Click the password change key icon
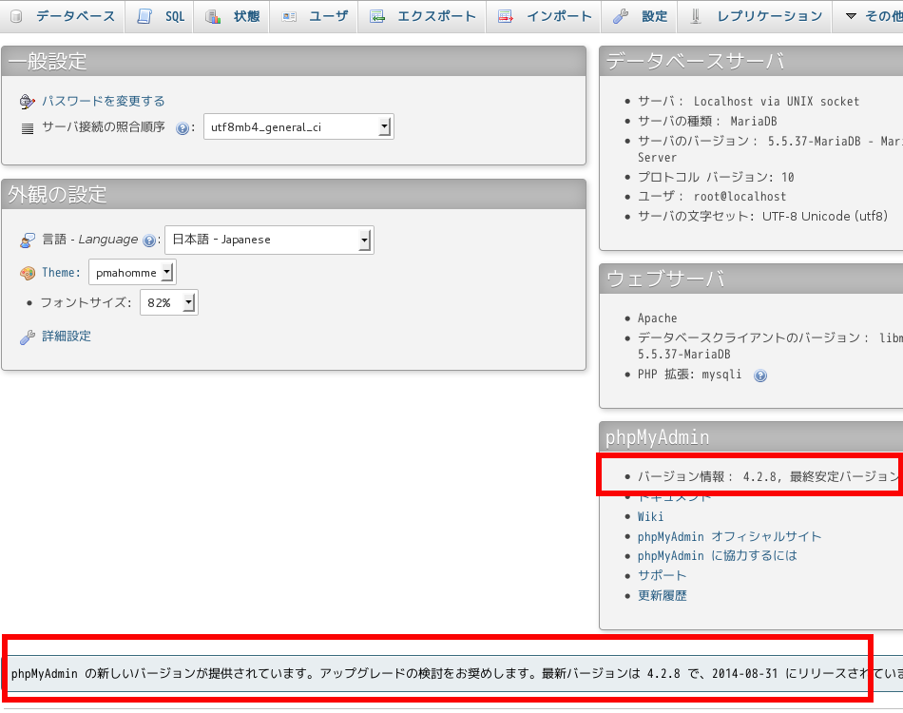903x713 pixels. pyautogui.click(x=27, y=102)
